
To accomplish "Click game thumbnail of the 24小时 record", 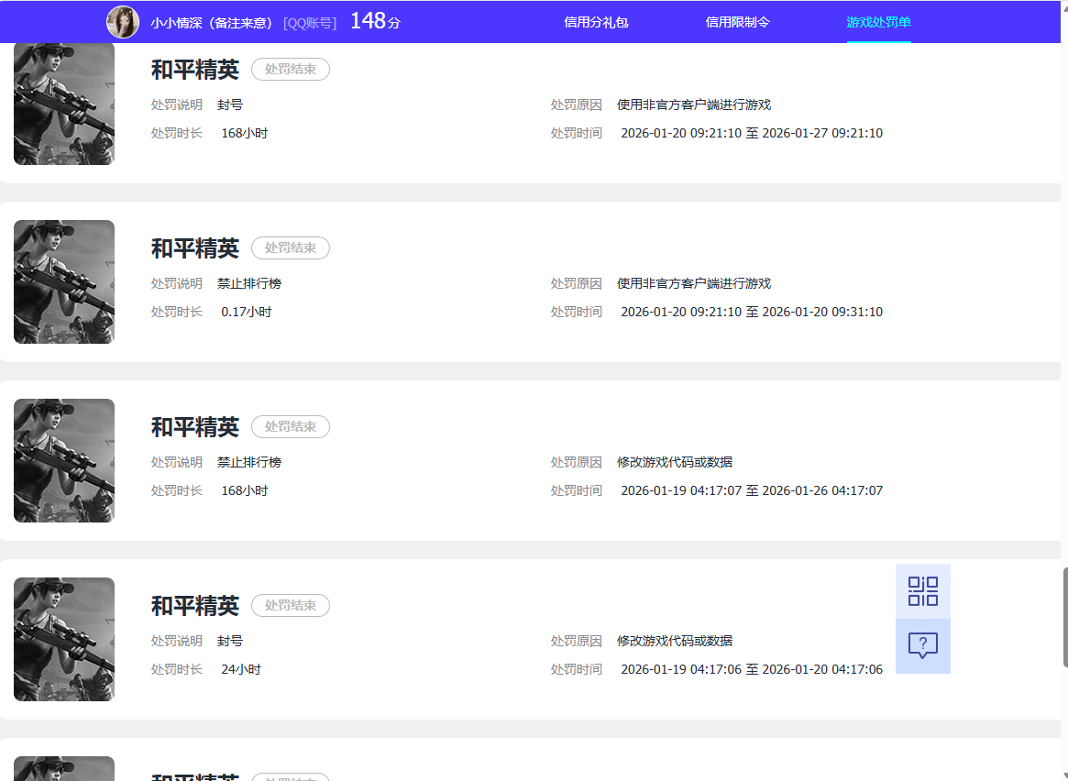I will [64, 639].
